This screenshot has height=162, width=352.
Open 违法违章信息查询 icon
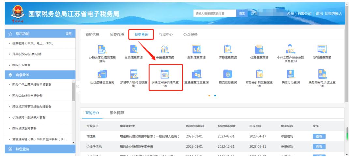tap(197, 74)
